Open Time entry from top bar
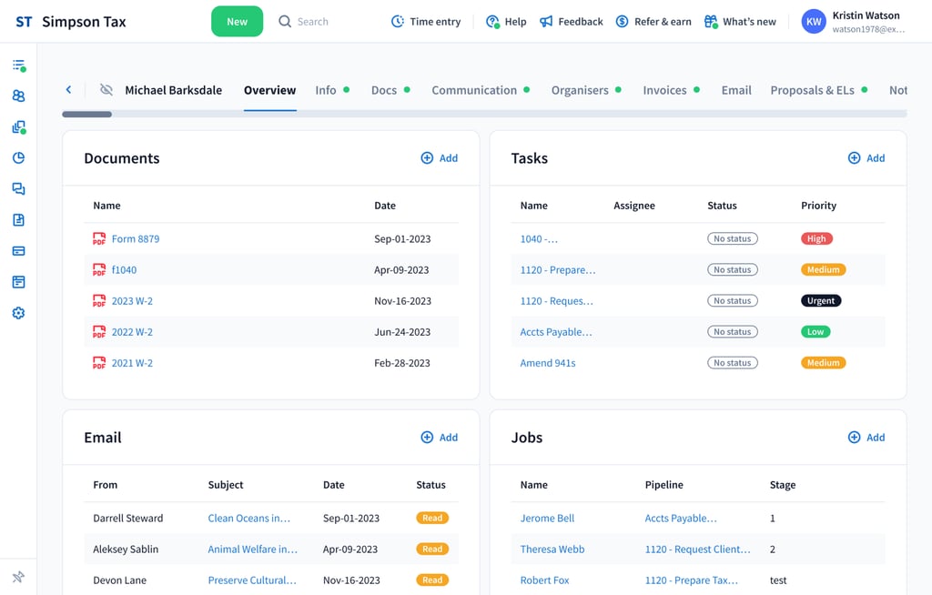The image size is (932, 595). point(426,22)
